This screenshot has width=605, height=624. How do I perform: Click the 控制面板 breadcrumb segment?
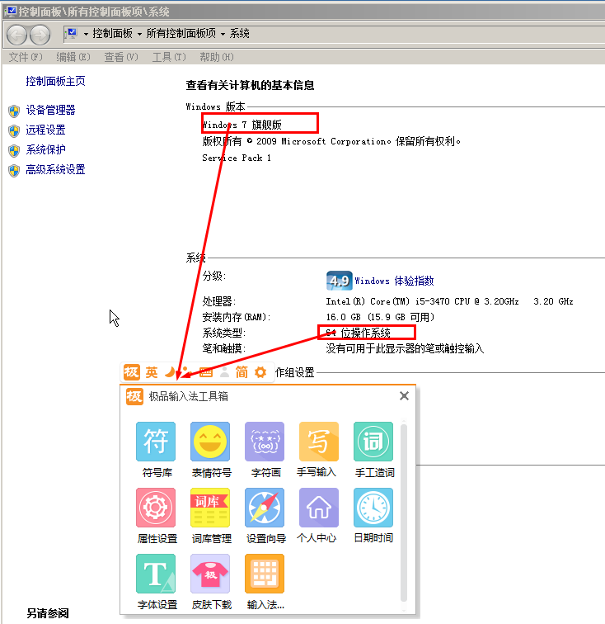point(112,33)
